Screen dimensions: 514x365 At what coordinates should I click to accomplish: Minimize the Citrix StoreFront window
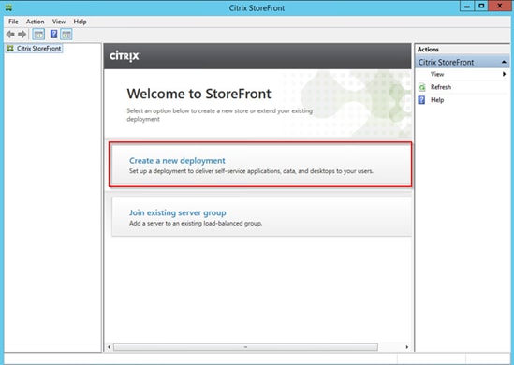click(x=467, y=6)
